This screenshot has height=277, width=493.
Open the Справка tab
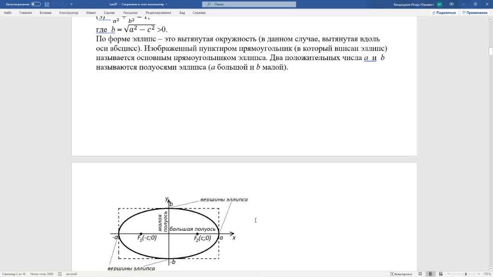(x=199, y=13)
